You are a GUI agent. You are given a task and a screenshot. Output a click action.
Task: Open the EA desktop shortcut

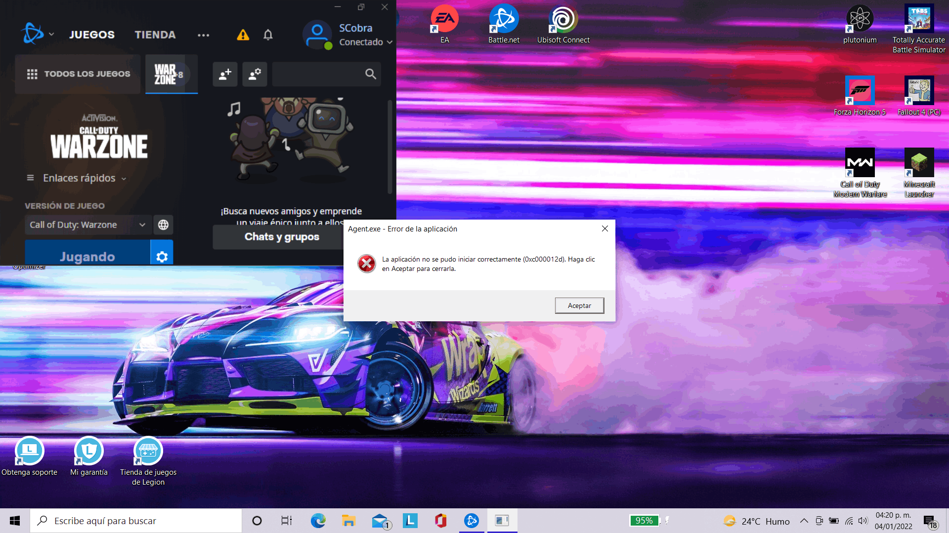pos(444,25)
